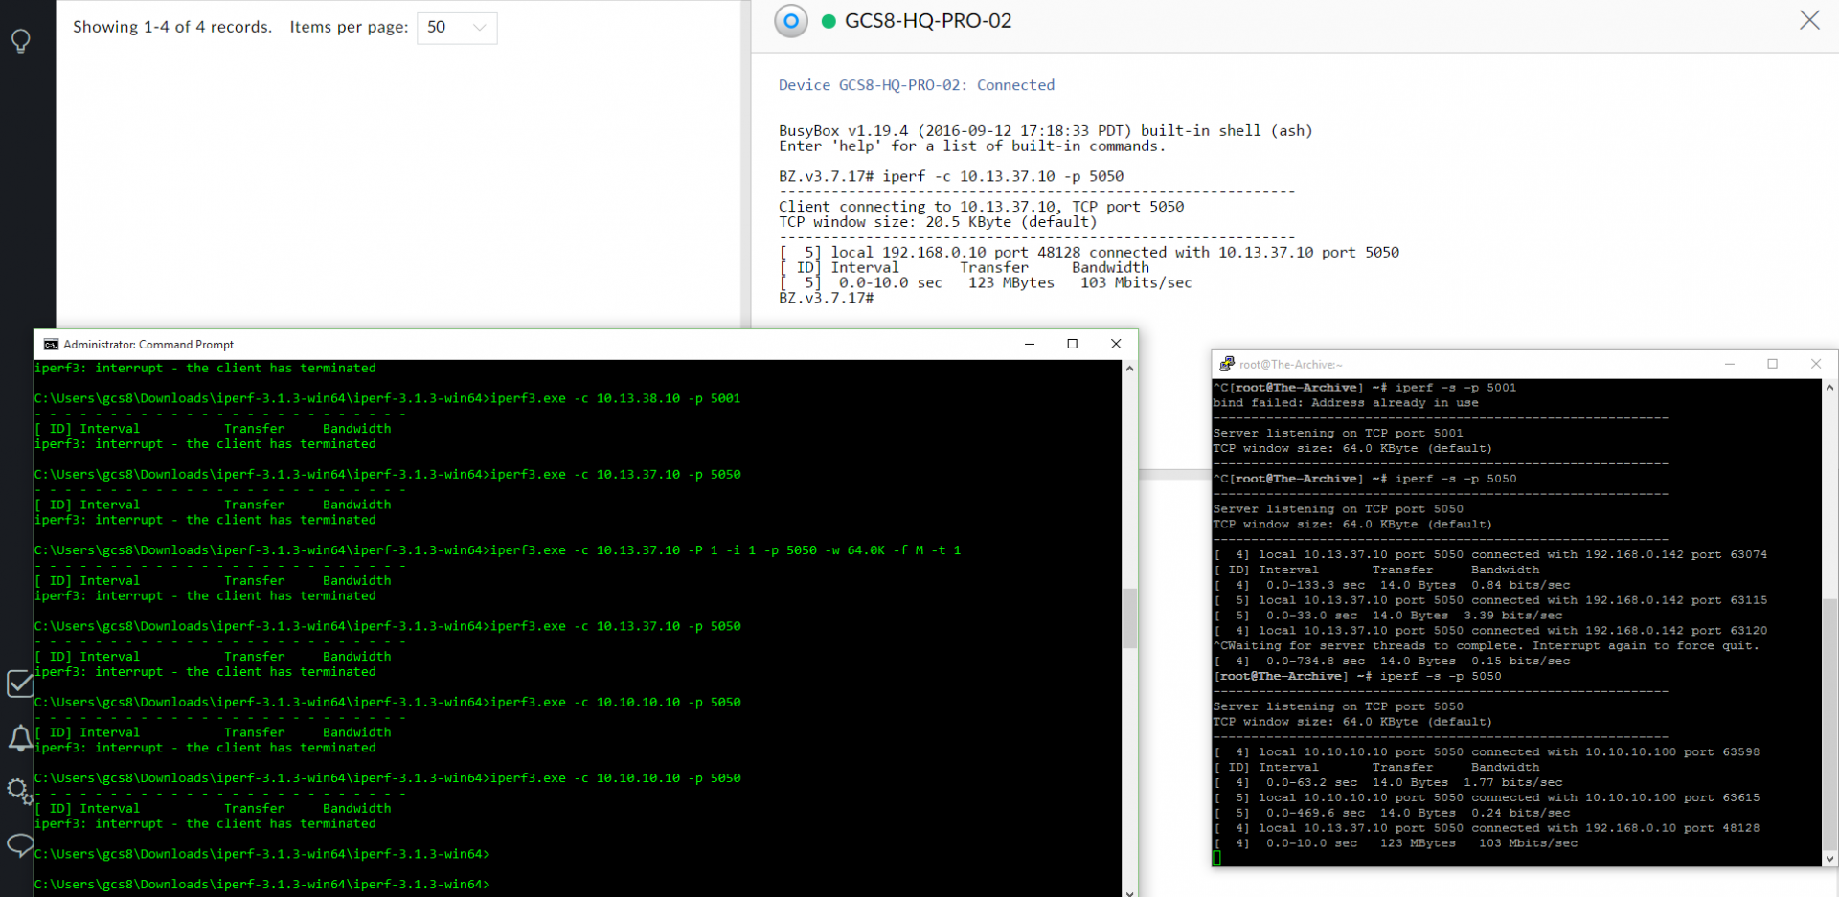The height and width of the screenshot is (897, 1839).
Task: Click the Command Prompt scrollbar up arrow
Action: coord(1130,369)
